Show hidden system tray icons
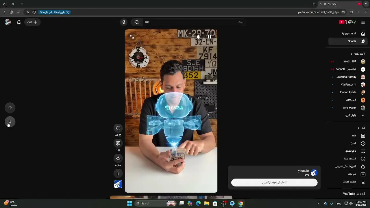The image size is (370, 208). click(x=319, y=203)
